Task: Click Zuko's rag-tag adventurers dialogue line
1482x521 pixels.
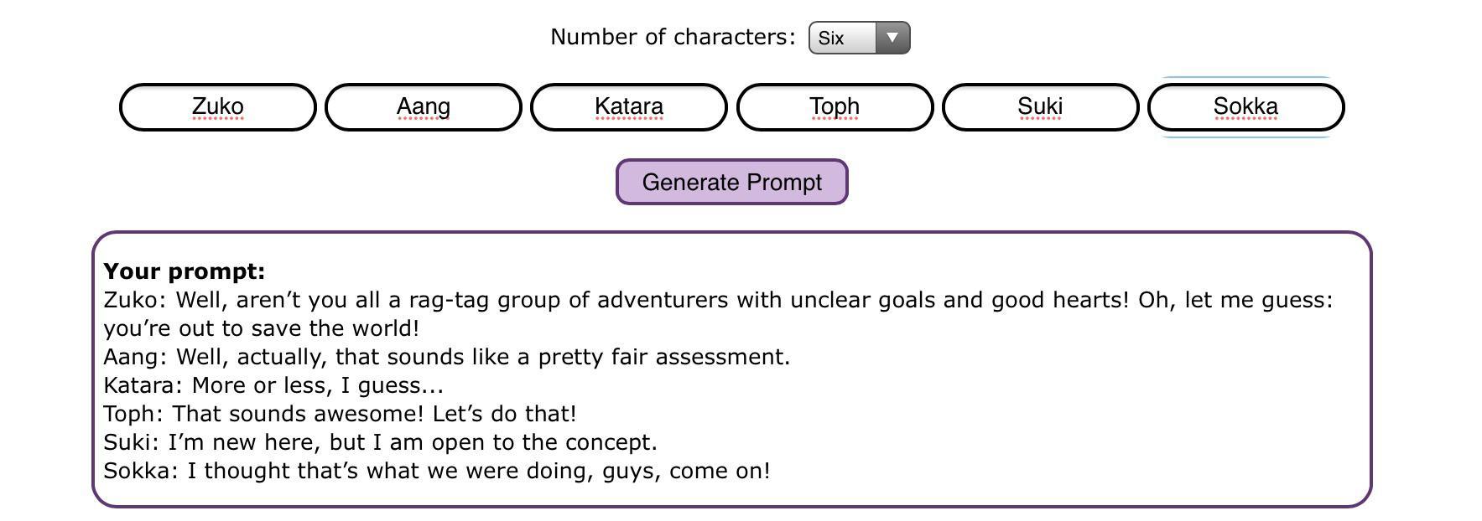Action: tap(717, 300)
